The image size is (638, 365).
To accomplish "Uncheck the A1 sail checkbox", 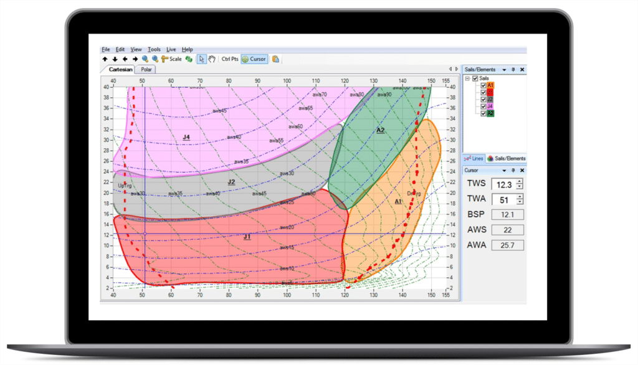I will click(x=483, y=85).
